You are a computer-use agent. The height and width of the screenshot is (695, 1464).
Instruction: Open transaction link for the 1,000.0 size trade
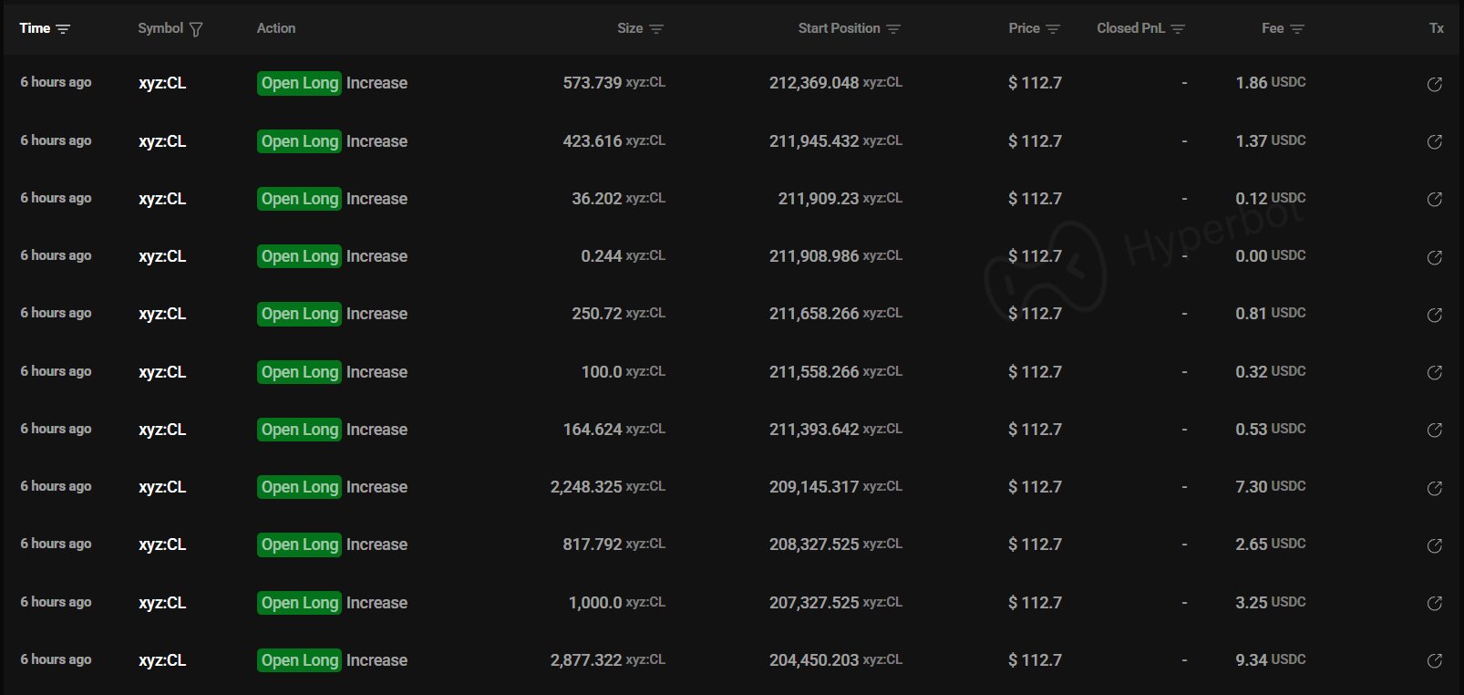(1434, 603)
